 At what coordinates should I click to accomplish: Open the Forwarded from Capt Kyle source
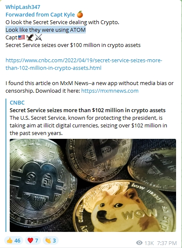pyautogui.click(x=40, y=15)
